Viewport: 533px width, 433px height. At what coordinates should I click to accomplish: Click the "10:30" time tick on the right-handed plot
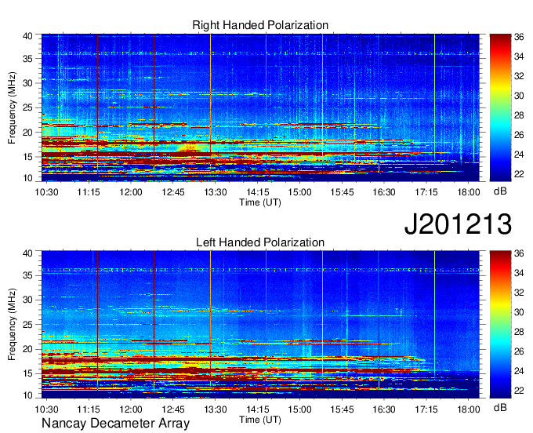(x=46, y=192)
